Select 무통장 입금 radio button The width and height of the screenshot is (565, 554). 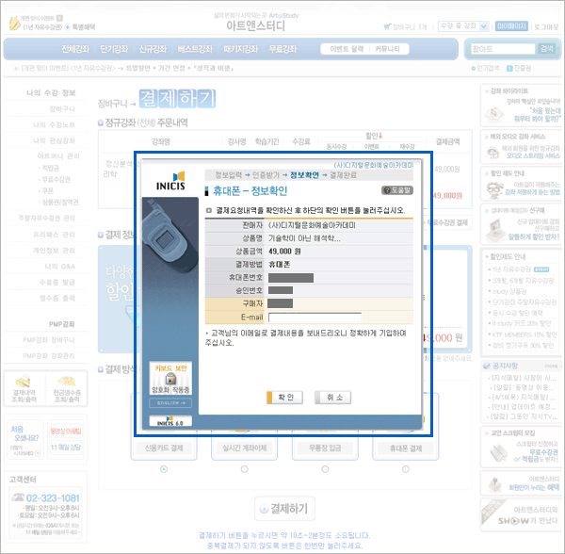pyautogui.click(x=325, y=469)
